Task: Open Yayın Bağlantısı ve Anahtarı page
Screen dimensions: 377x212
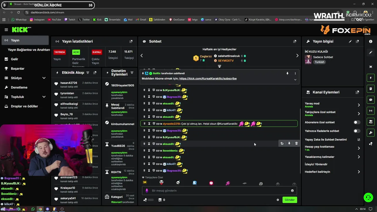Action: click(29, 50)
